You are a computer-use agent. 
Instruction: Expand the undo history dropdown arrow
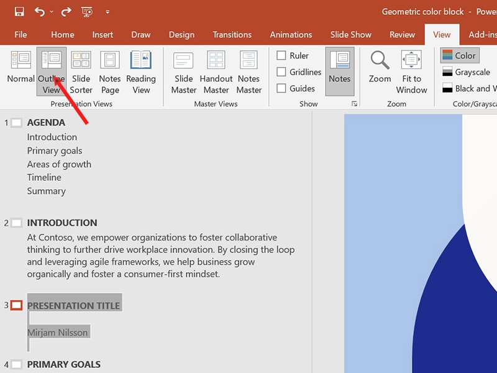(52, 12)
